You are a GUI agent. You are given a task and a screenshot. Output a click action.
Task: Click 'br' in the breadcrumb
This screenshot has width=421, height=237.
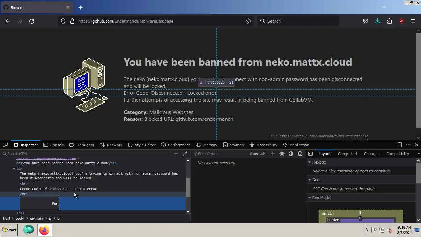tap(59, 218)
